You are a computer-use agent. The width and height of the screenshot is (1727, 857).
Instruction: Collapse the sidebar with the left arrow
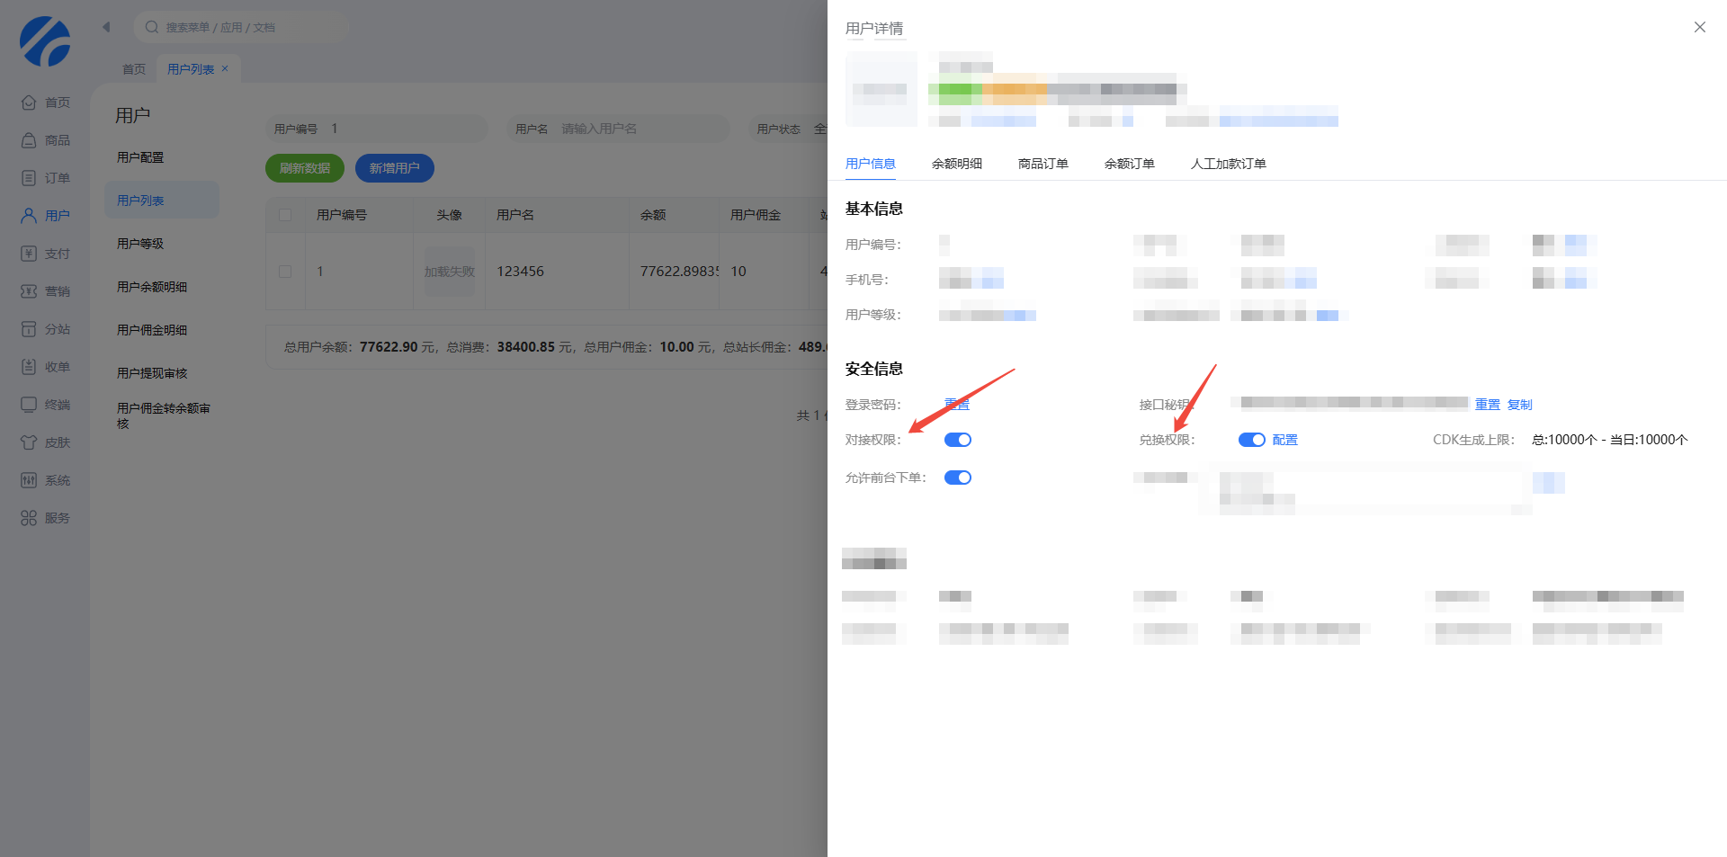(x=106, y=27)
